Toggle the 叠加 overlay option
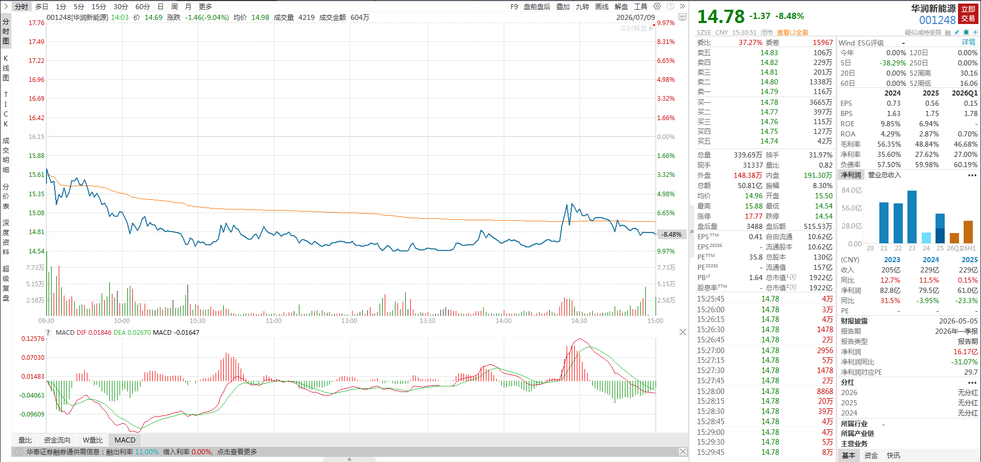This screenshot has width=981, height=462. pyautogui.click(x=563, y=7)
